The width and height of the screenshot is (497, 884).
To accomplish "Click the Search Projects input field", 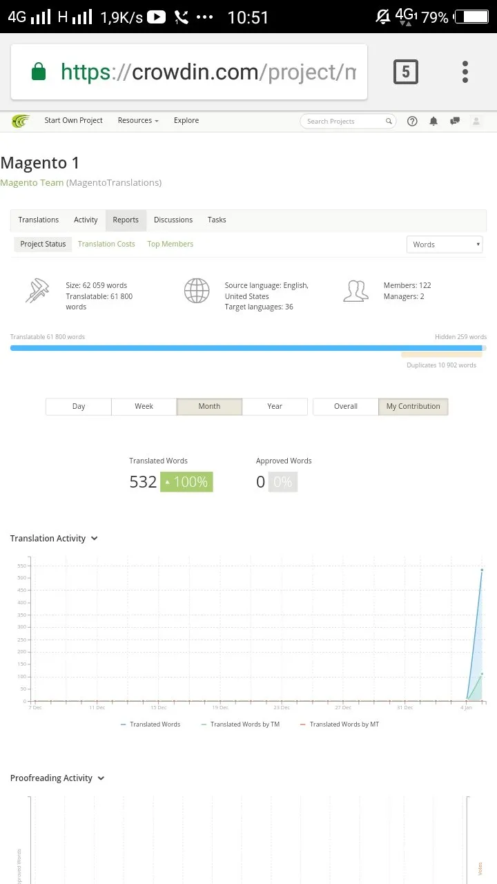I will click(x=349, y=121).
